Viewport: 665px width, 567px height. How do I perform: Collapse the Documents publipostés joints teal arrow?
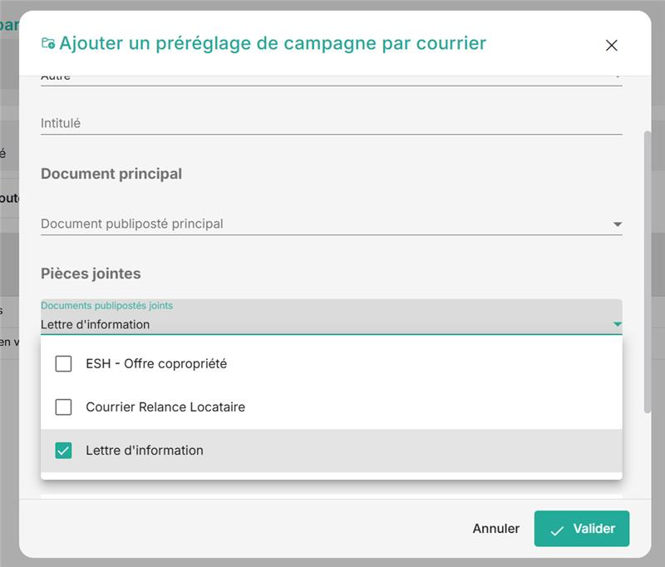click(617, 324)
